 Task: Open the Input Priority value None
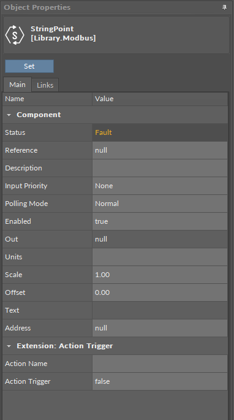click(x=160, y=186)
